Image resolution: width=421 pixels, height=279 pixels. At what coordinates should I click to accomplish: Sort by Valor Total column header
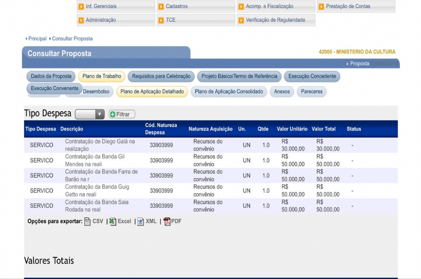pyautogui.click(x=323, y=129)
